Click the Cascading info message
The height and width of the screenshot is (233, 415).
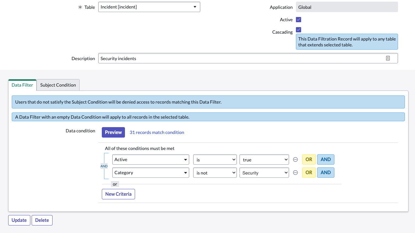347,42
